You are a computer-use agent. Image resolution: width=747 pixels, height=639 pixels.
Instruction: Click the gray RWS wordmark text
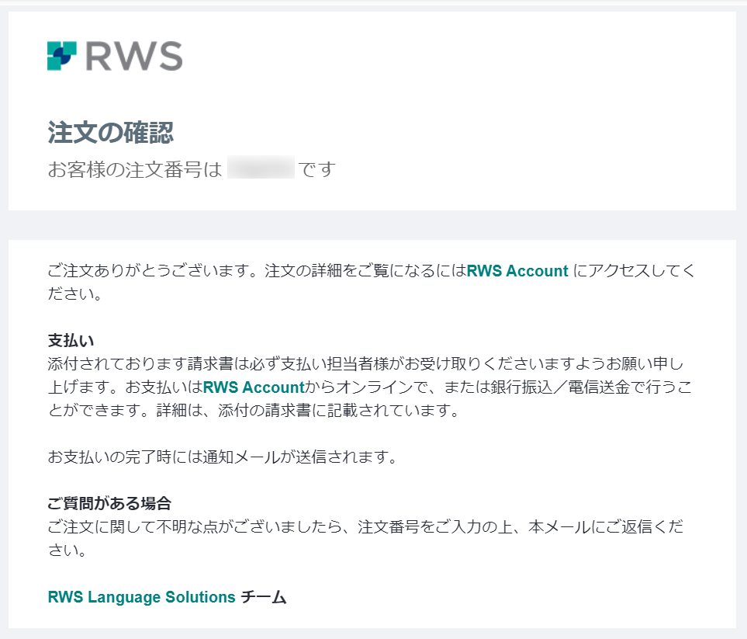[133, 56]
